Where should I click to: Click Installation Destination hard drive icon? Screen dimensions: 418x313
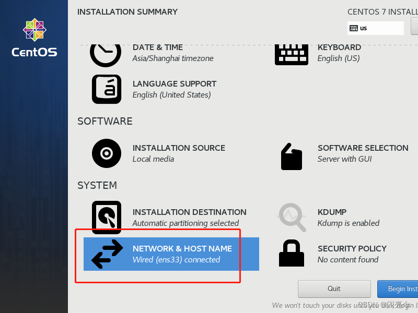pyautogui.click(x=107, y=218)
